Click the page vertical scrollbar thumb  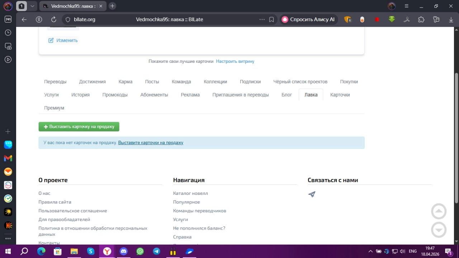[x=456, y=137]
